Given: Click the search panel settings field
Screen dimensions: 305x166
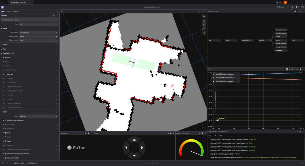Looking at the screenshot, I should click(29, 20).
